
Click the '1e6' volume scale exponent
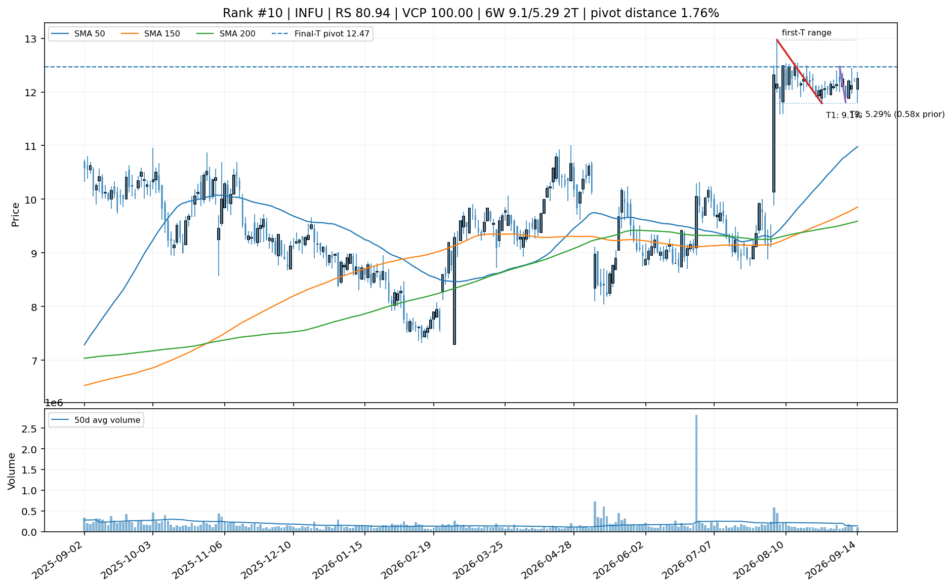tap(54, 403)
